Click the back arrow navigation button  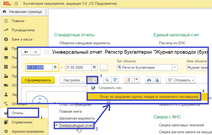click(26, 52)
